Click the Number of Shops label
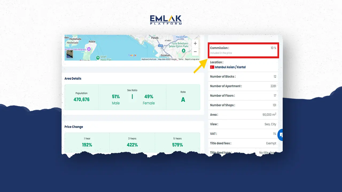Image resolution: width=342 pixels, height=192 pixels. (223, 105)
